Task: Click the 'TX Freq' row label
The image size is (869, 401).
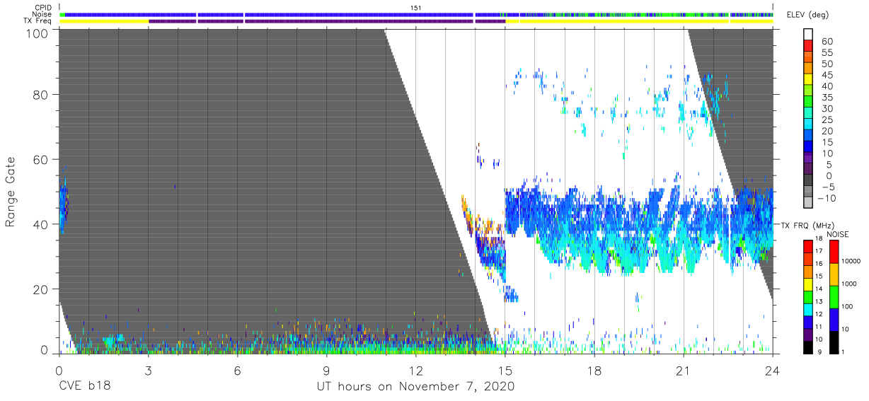Action: coord(38,21)
